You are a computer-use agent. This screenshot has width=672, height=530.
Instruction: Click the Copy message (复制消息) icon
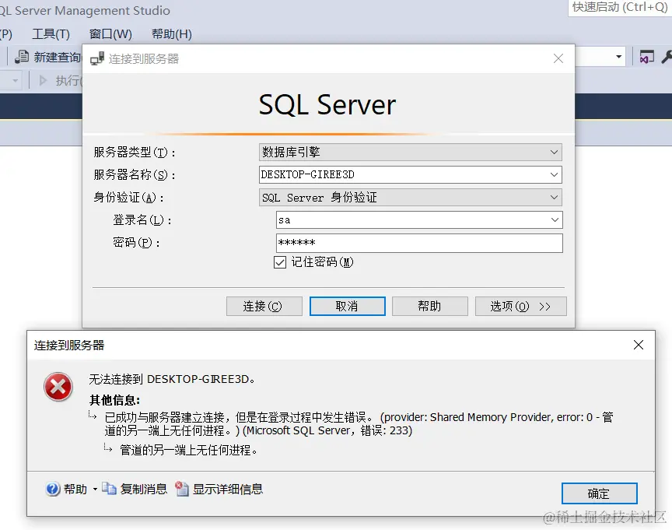pos(109,489)
